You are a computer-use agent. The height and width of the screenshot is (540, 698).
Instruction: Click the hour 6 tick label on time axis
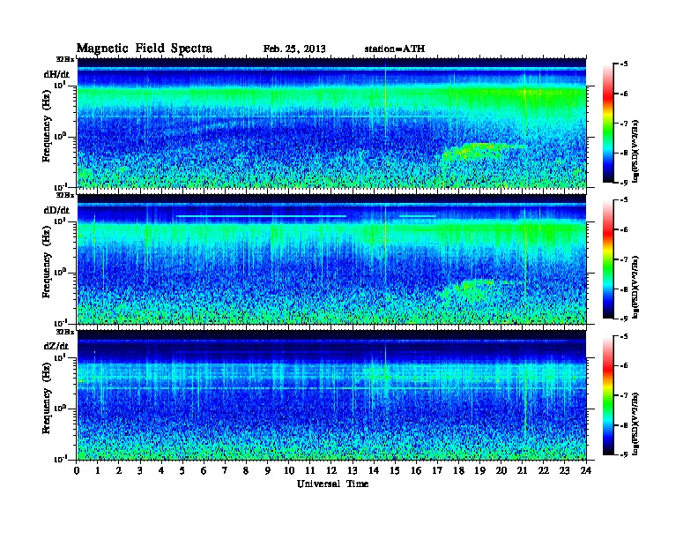204,470
